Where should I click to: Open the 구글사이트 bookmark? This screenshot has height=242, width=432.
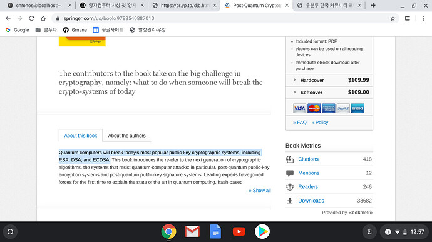click(x=108, y=30)
